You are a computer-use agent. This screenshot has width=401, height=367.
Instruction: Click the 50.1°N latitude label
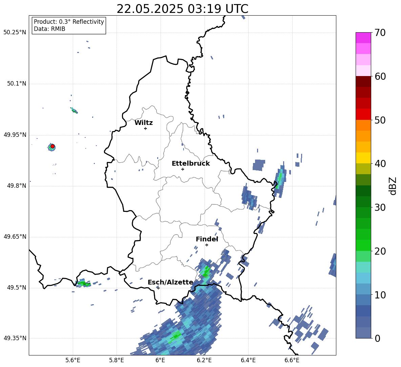17,84
